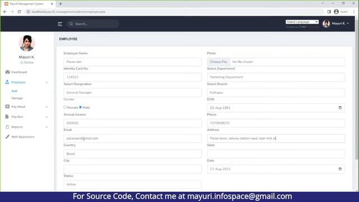This screenshot has width=359, height=202.
Task: Click the Annual Income field
Action: click(x=132, y=123)
